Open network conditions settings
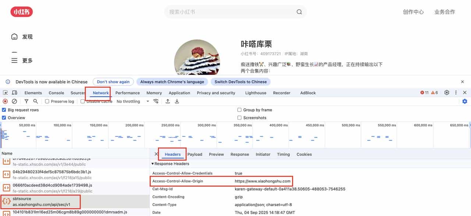Screen dimensions: 471x216 (x=156, y=101)
